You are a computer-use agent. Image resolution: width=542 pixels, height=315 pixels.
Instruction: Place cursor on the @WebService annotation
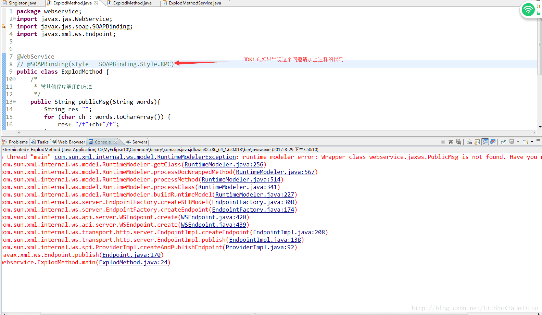pos(36,56)
